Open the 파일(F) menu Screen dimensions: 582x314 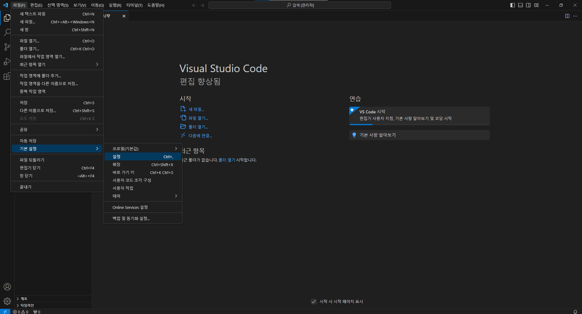pyautogui.click(x=19, y=5)
